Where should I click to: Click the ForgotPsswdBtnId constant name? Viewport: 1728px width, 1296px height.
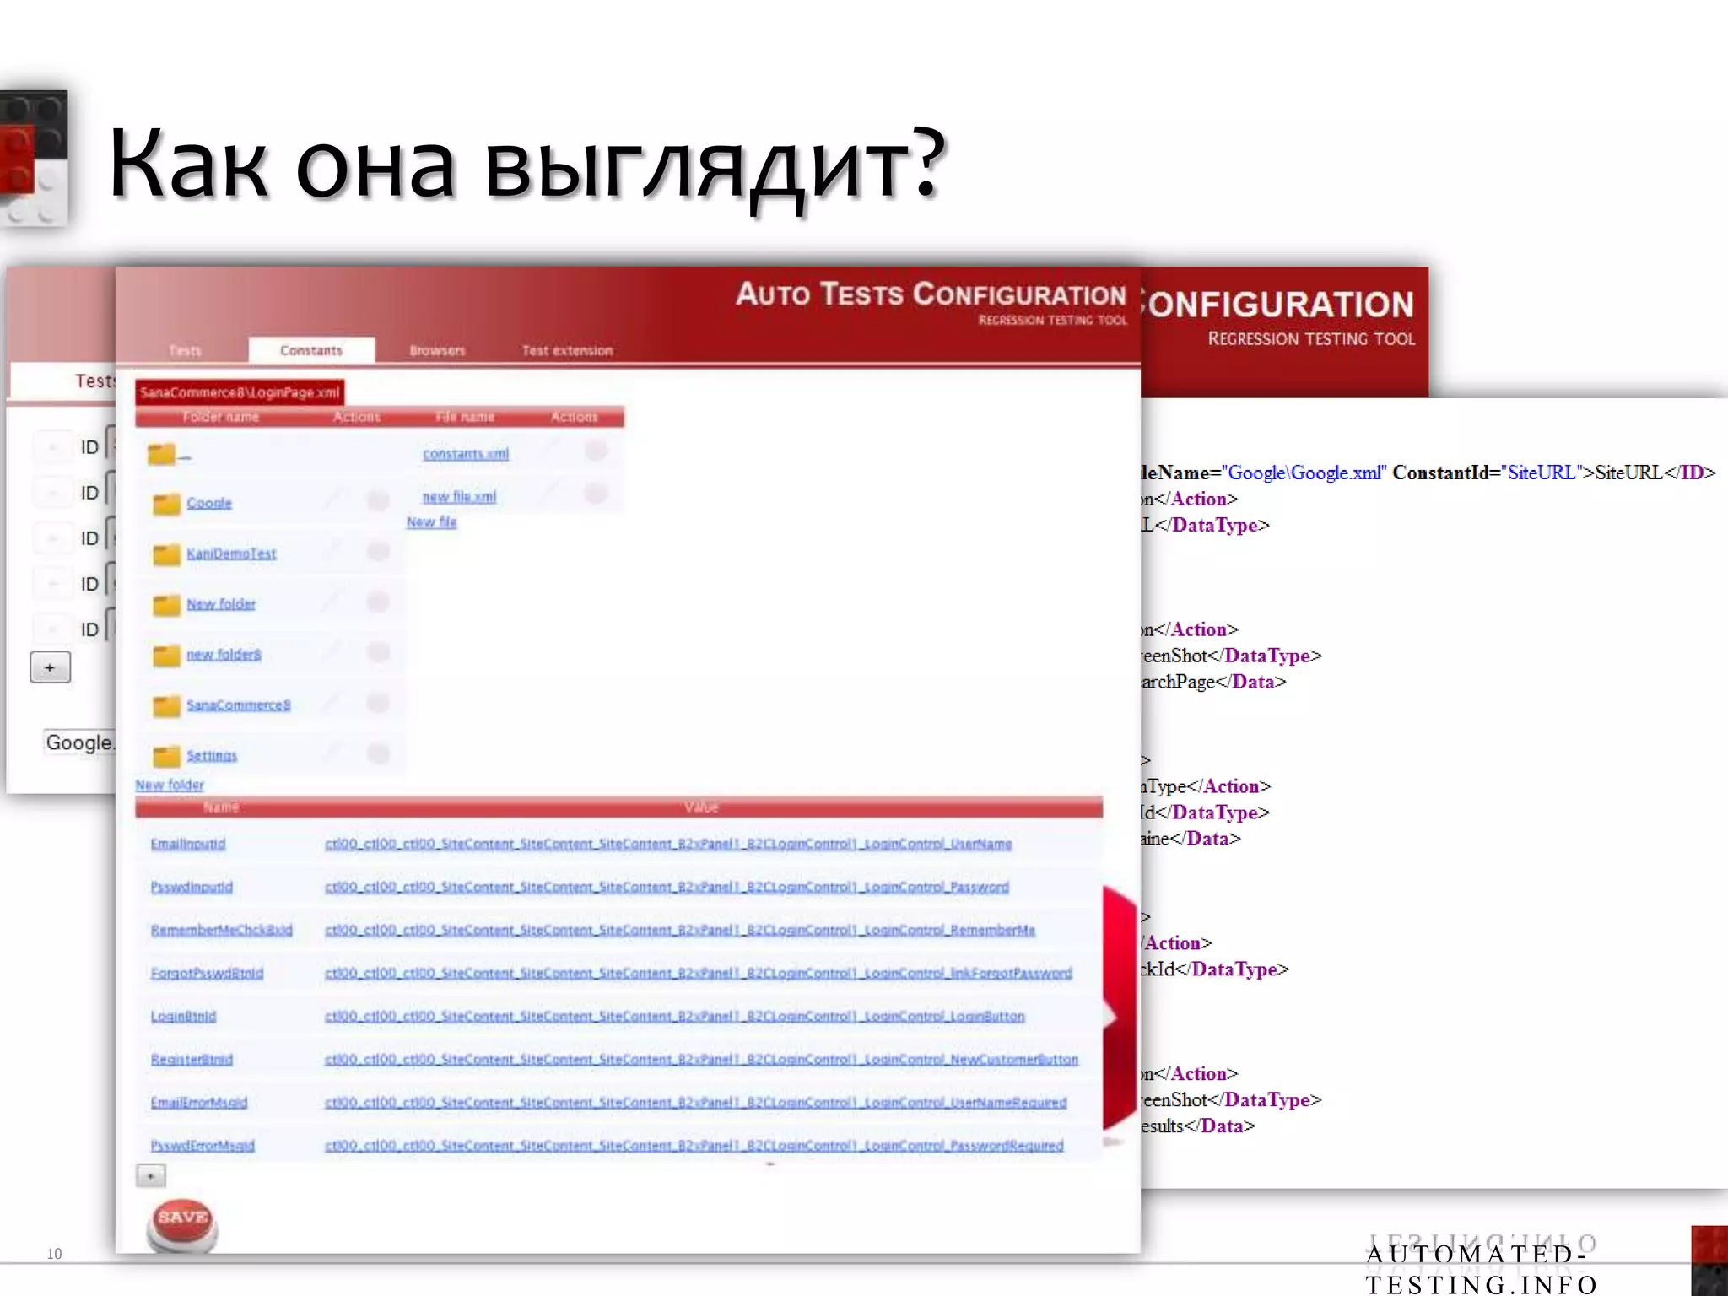point(207,973)
